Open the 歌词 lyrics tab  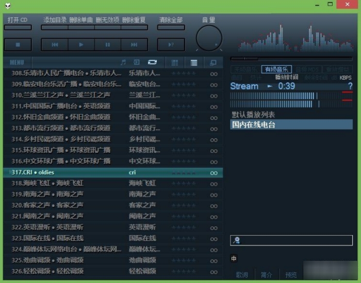tap(242, 275)
